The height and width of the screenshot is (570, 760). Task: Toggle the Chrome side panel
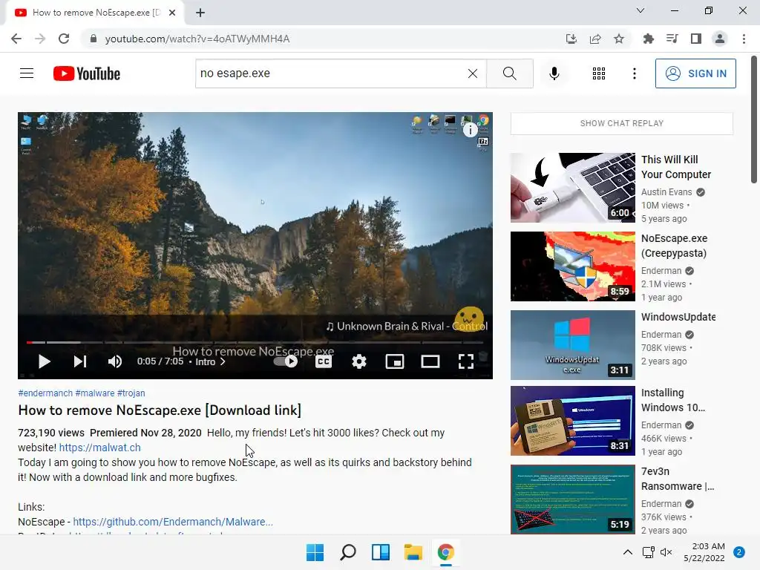[696, 39]
